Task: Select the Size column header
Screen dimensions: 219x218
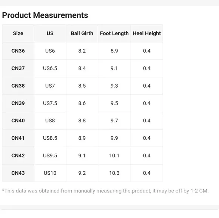Action: [18, 33]
